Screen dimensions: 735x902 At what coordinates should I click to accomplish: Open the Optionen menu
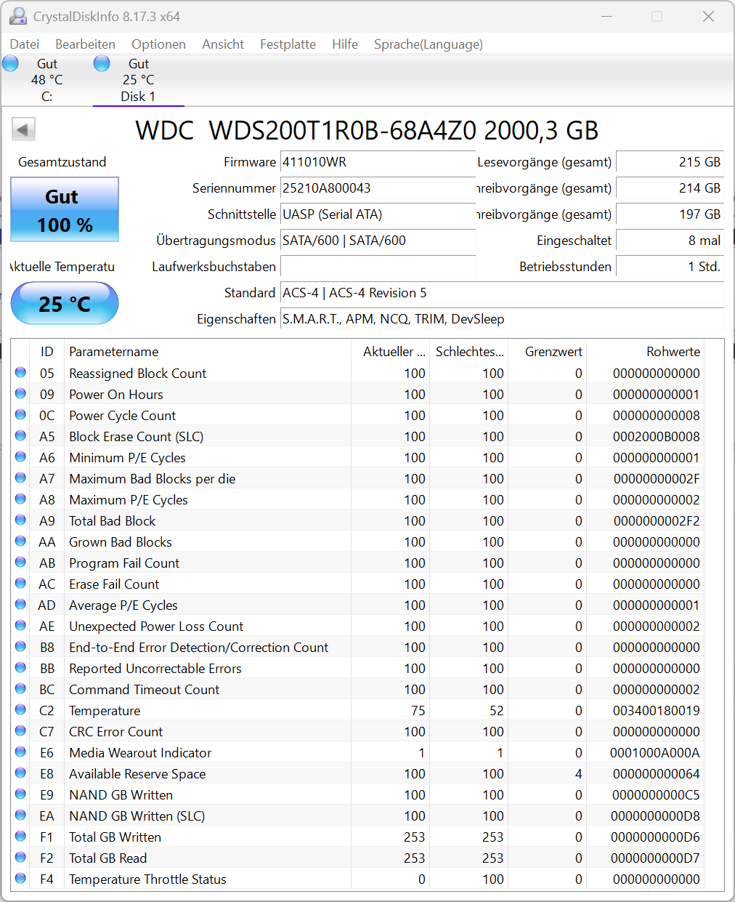click(158, 44)
